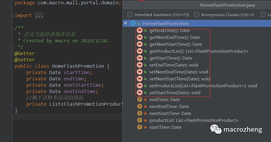
Task: Click the private lock icon of nextEndTime
Action: pos(145,106)
